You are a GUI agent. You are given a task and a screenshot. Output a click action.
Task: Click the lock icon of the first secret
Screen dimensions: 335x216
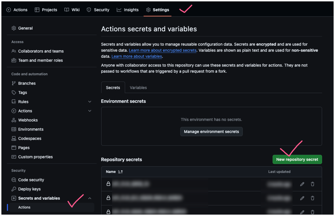(108, 184)
